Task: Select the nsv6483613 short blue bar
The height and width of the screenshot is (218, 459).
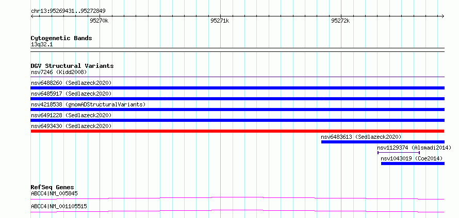Action: point(383,142)
